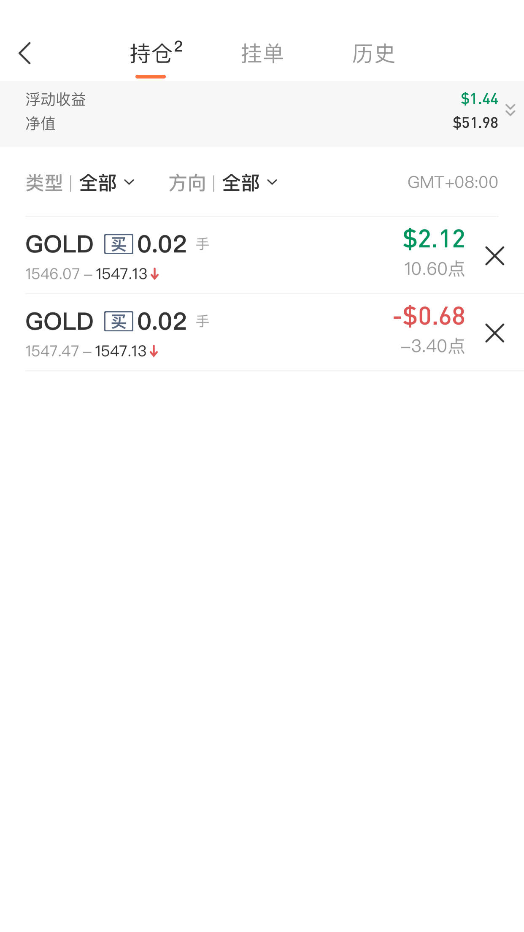Tap the 10.60点 points label
Screen dimensions: 524x932
click(434, 269)
